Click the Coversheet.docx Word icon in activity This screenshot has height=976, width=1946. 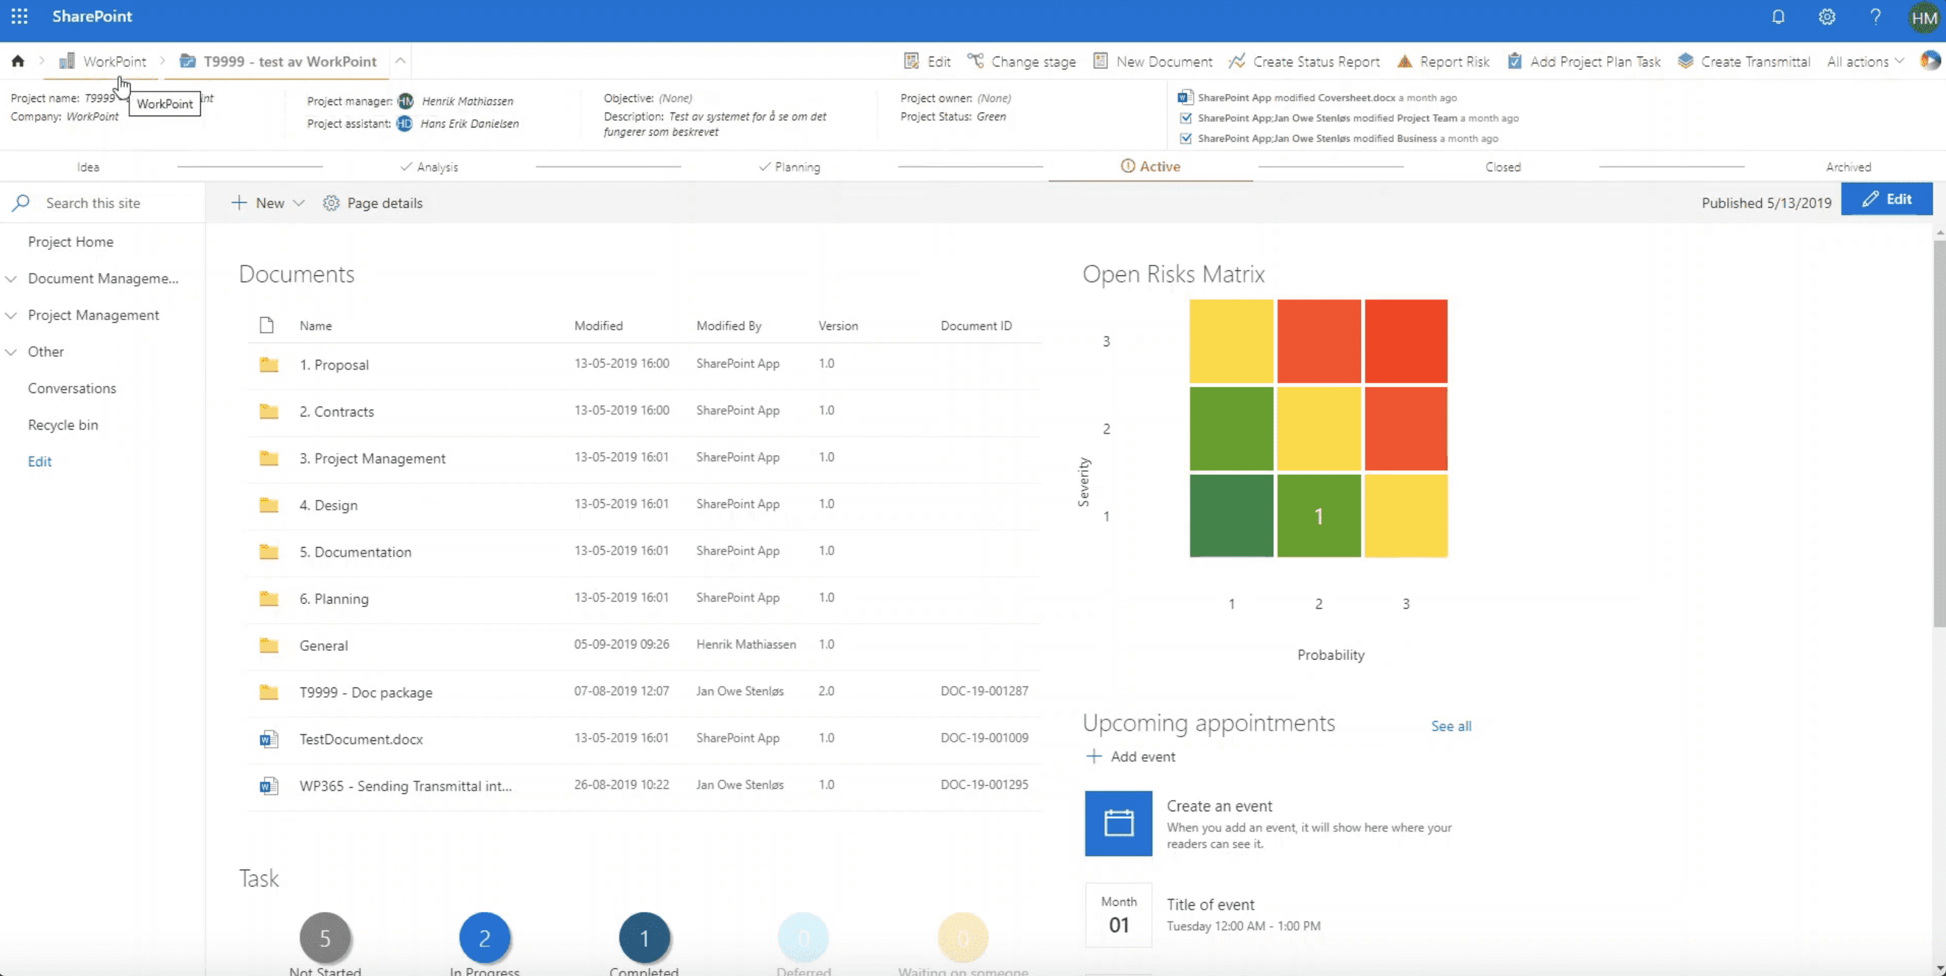coord(1185,98)
